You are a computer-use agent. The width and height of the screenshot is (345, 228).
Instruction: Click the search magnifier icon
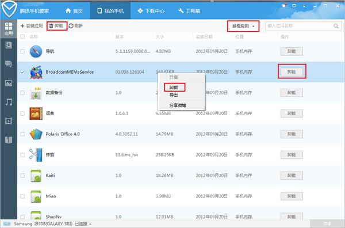[336, 26]
